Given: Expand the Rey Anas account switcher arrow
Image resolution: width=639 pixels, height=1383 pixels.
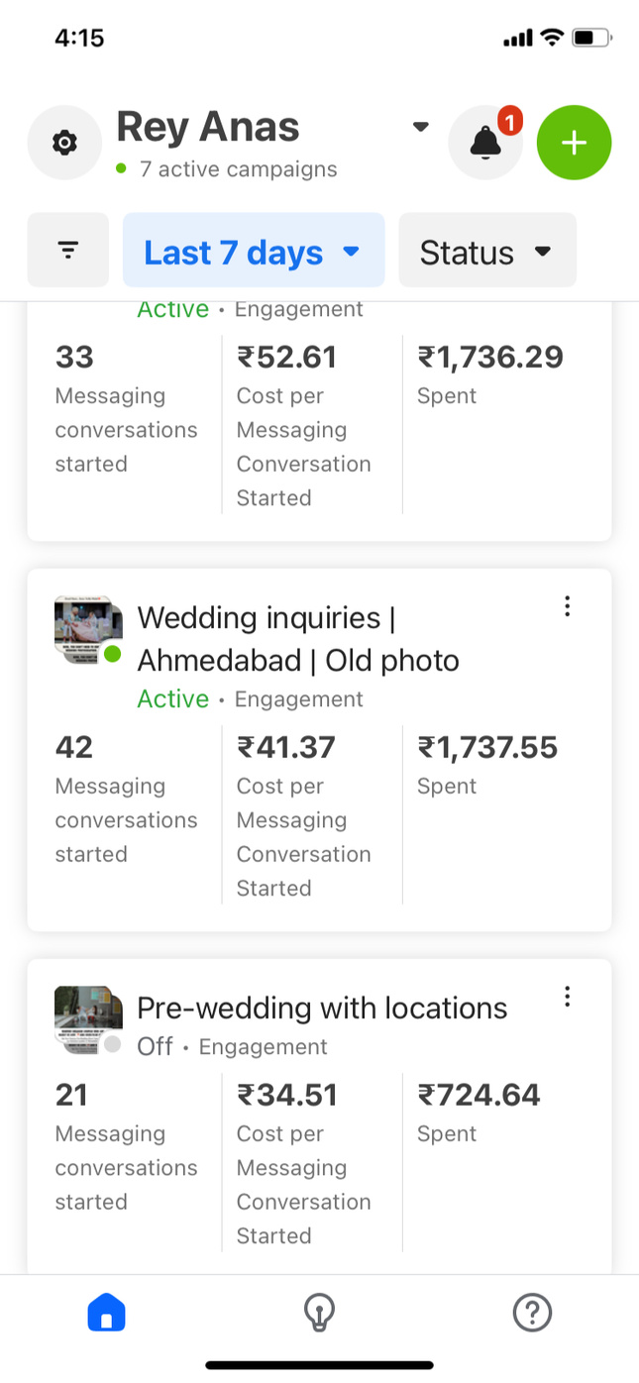Looking at the screenshot, I should (x=421, y=127).
